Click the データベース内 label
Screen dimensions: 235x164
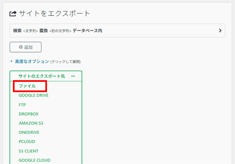pos(87,30)
